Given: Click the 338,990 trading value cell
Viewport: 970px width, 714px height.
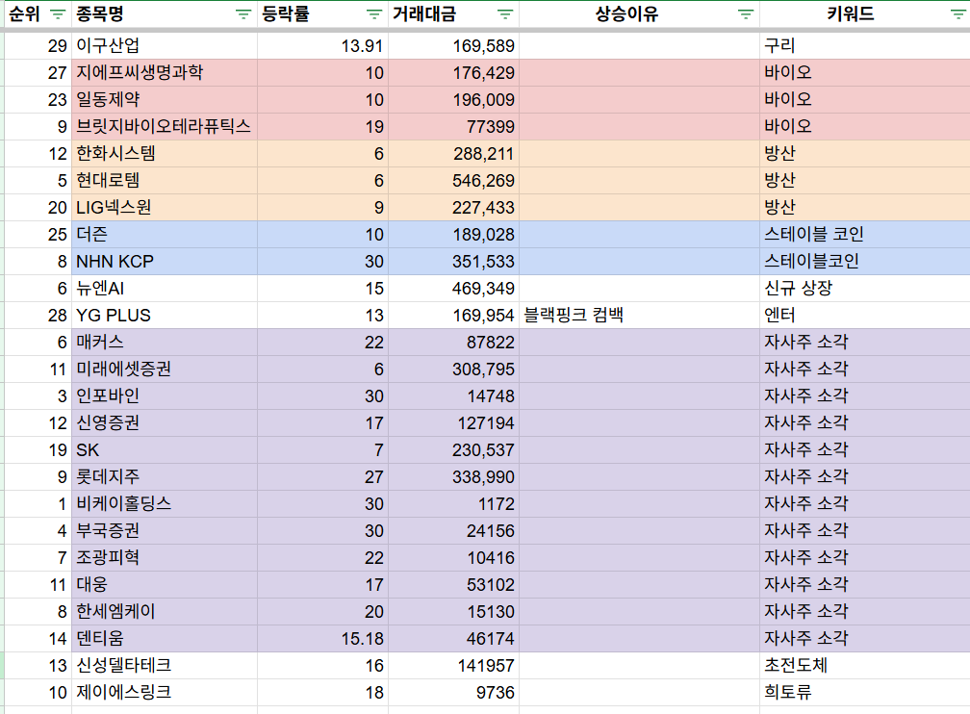Looking at the screenshot, I should (453, 477).
